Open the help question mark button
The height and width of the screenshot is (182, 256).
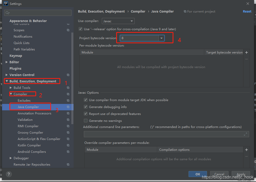pos(9,174)
